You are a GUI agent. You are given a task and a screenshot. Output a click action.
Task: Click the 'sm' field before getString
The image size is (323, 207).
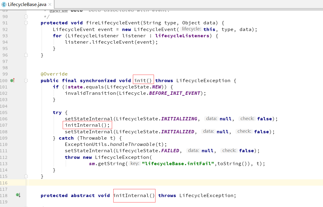pyautogui.click(x=92, y=164)
